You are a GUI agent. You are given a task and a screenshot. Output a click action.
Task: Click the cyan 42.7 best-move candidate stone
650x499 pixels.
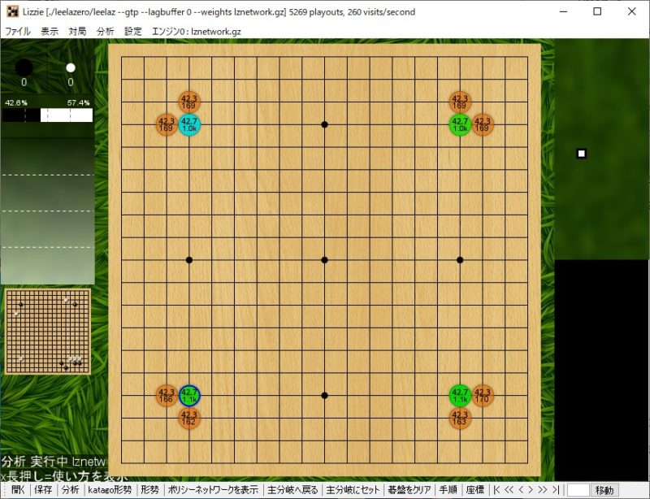tap(189, 124)
